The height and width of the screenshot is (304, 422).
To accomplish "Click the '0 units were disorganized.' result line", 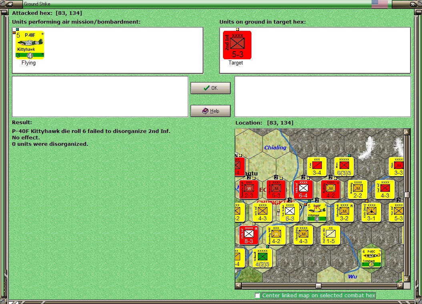I will click(x=50, y=144).
